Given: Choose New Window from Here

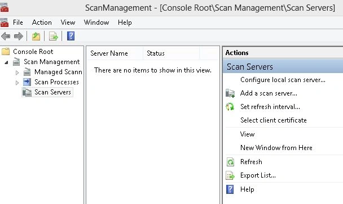Looking at the screenshot, I should (276, 148).
